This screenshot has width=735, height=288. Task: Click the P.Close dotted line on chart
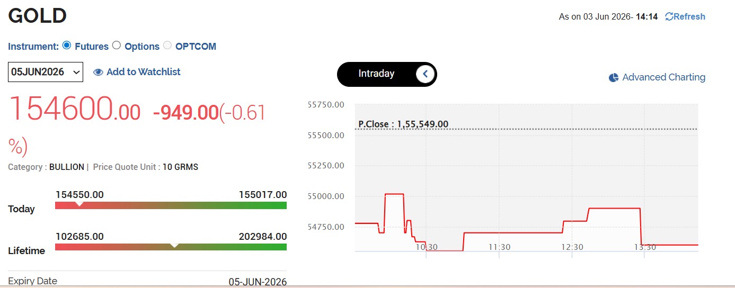pyautogui.click(x=527, y=129)
